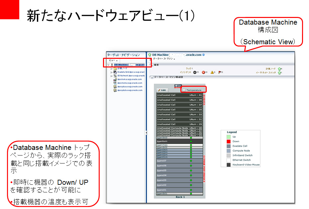The width and height of the screenshot is (309, 209).
Task: Open the ビュー dropdown in target navigation
Action: [x=113, y=60]
